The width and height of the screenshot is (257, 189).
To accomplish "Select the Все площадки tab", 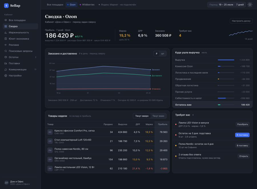I will coord(55,5).
